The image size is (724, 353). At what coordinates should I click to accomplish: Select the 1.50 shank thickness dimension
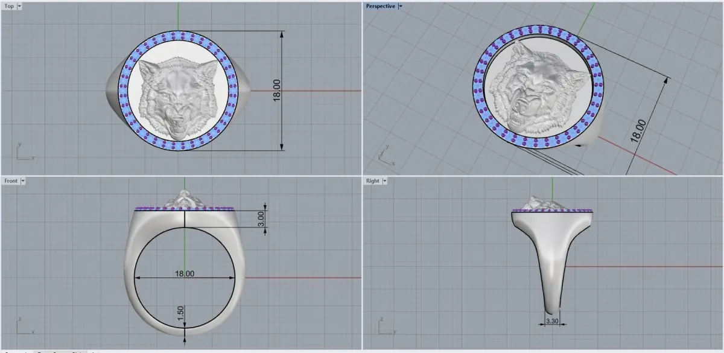(x=180, y=313)
